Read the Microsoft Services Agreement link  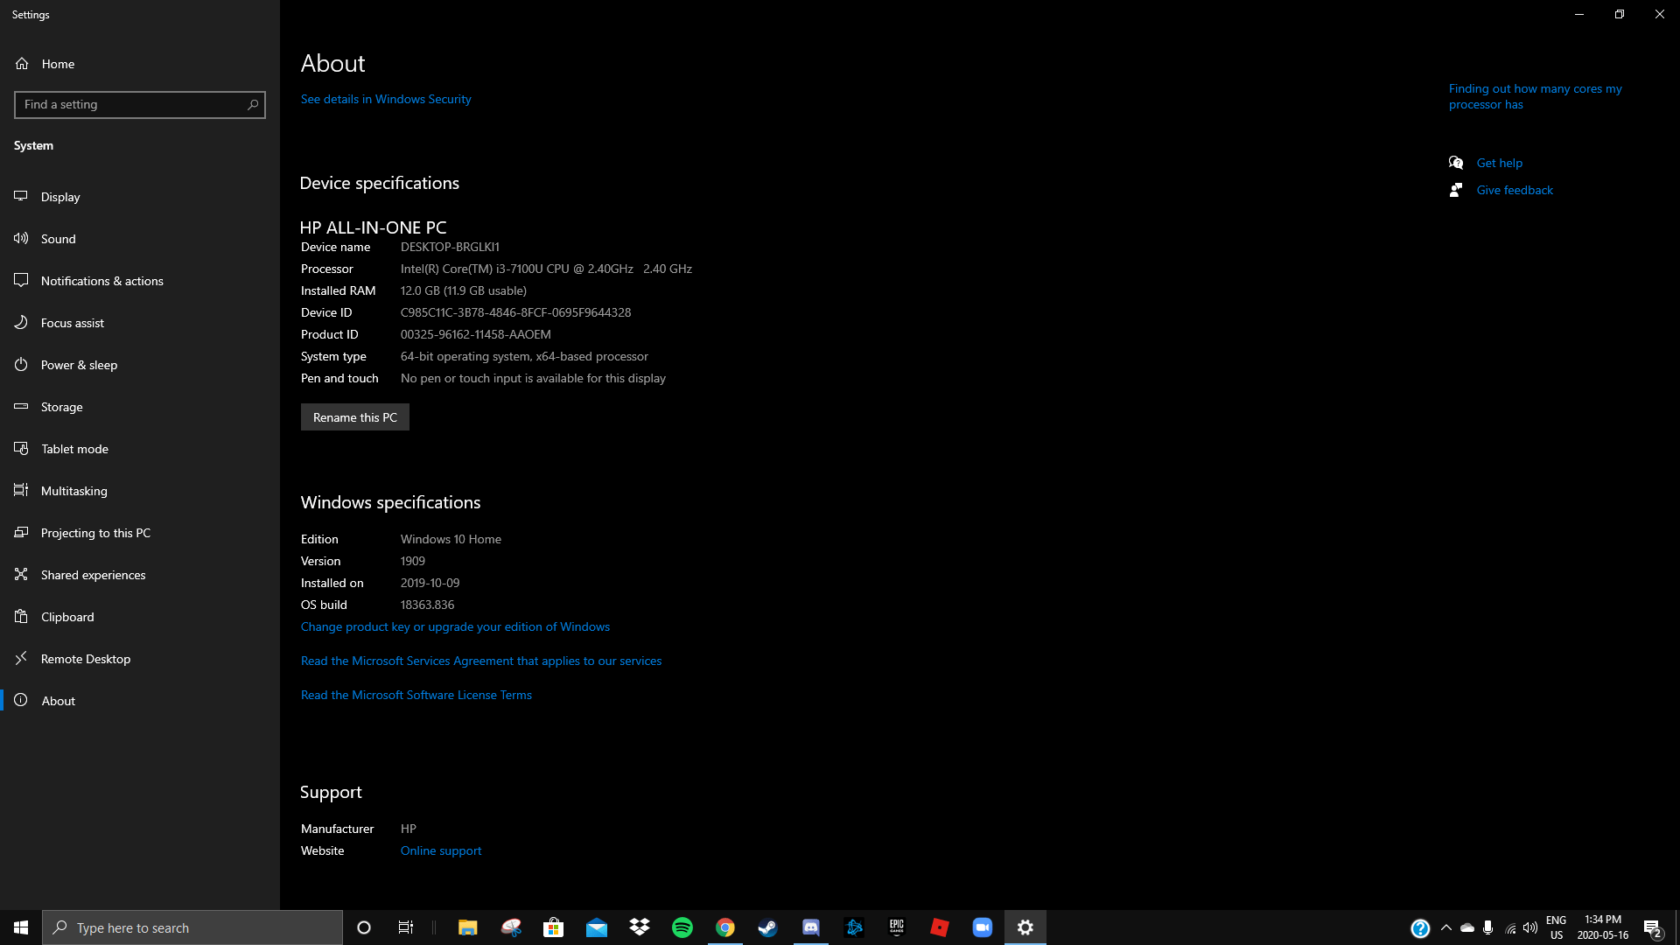click(x=481, y=661)
